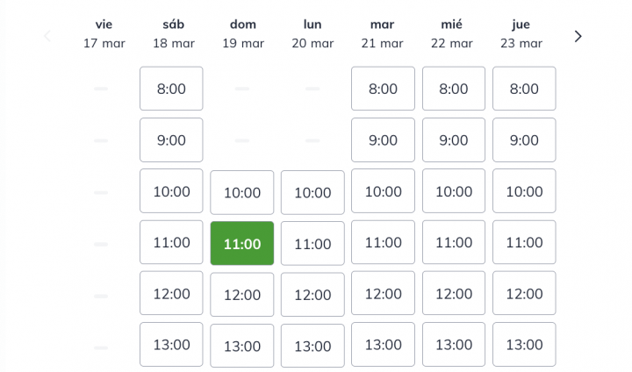Select the highlighted 11:00 slot on Sunday 19 mar
The width and height of the screenshot is (632, 372).
pos(242,243)
